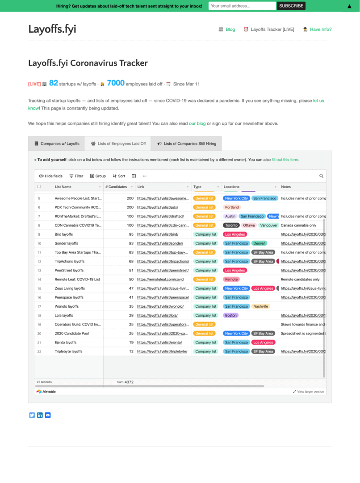Select all rows with the header checkbox
This screenshot has height=483, width=360.
[39, 186]
